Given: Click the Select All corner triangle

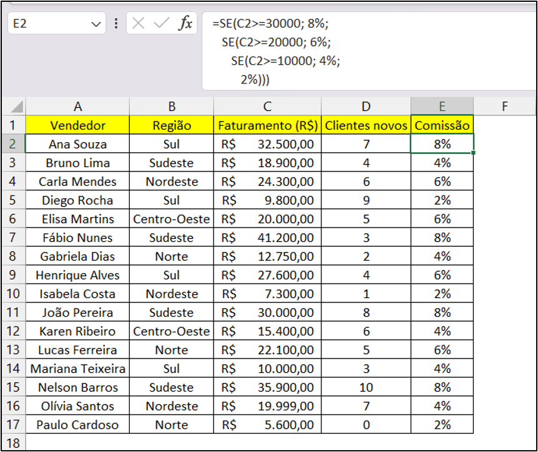Looking at the screenshot, I should click(17, 107).
